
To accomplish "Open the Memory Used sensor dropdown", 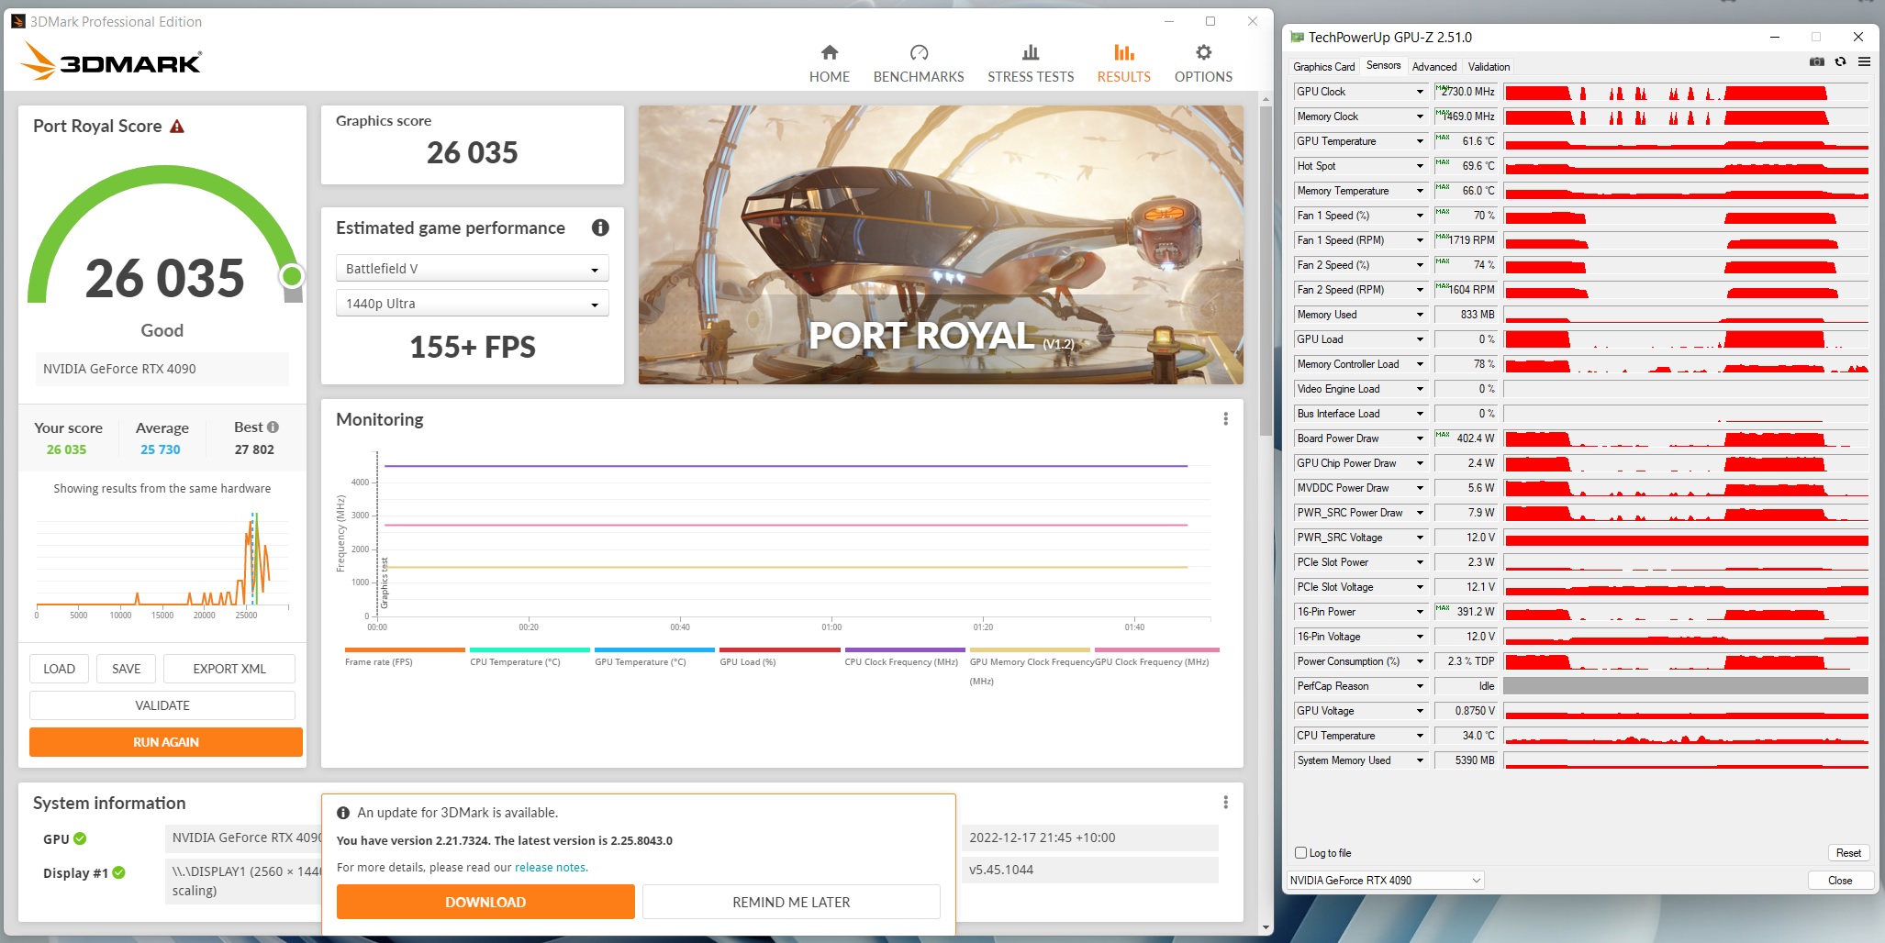I will [x=1420, y=315].
